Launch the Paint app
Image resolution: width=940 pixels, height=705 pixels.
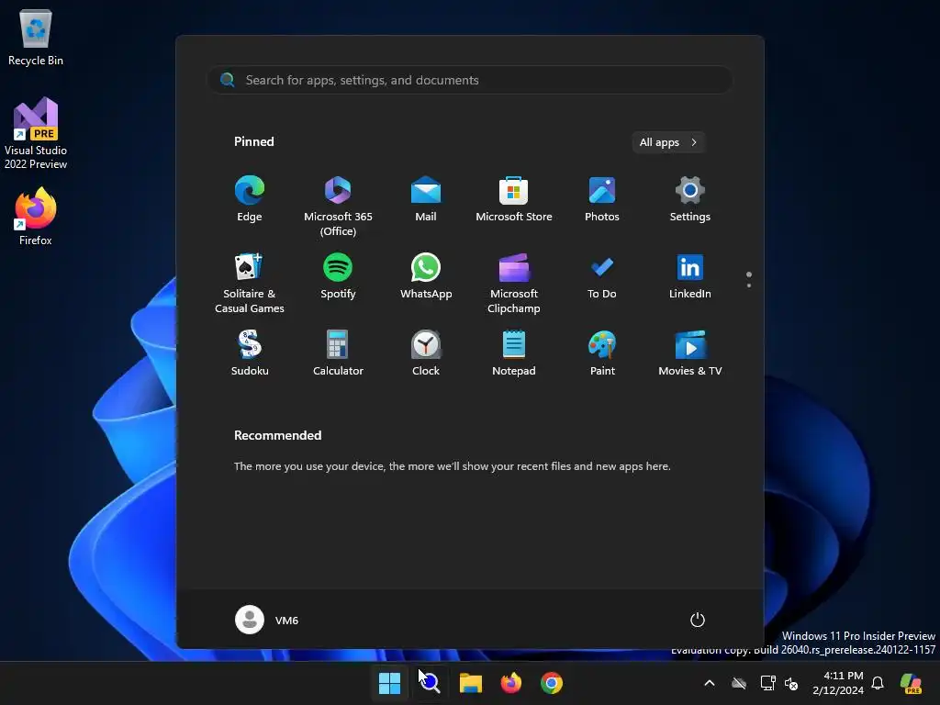[602, 353]
